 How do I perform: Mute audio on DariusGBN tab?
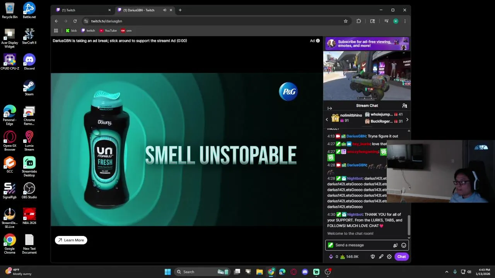[165, 10]
